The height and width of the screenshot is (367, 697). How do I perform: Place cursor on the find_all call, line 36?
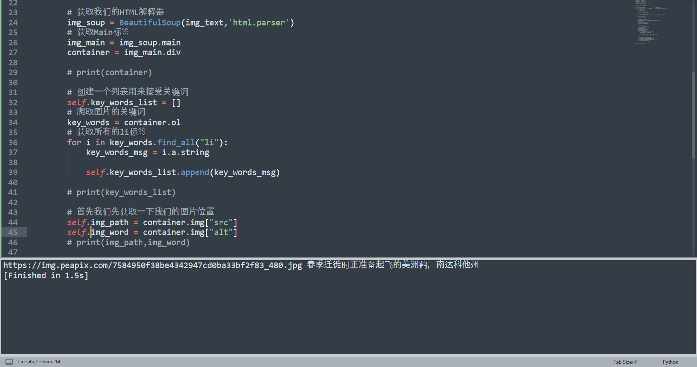point(176,142)
